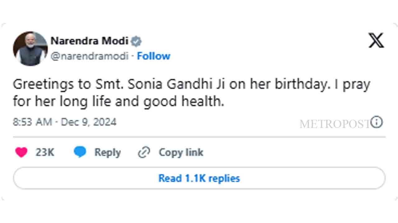398x223 pixels.
Task: Click the blue verified badge
Action: click(136, 41)
